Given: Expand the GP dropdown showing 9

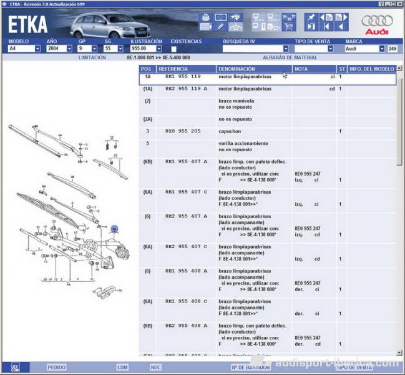Looking at the screenshot, I should 94,49.
